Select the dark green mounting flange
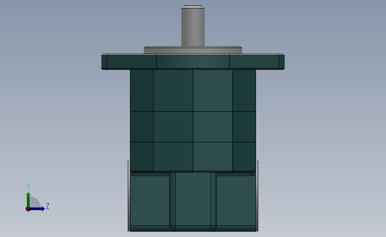This screenshot has width=386, height=237. coord(193,62)
